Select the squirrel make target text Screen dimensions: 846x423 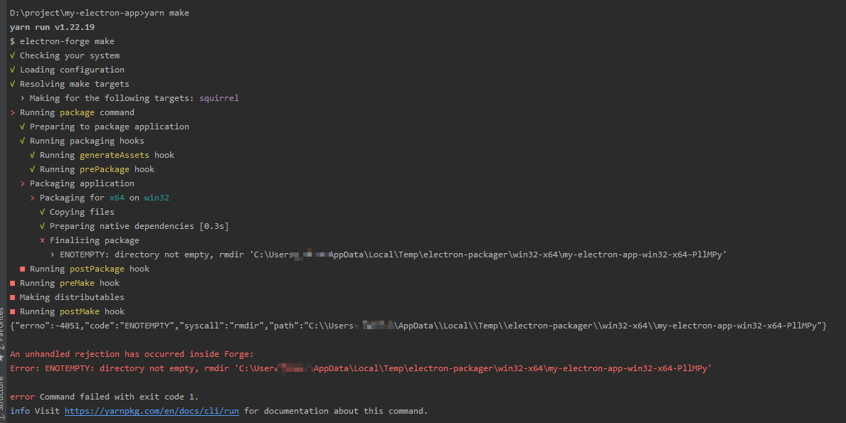219,97
